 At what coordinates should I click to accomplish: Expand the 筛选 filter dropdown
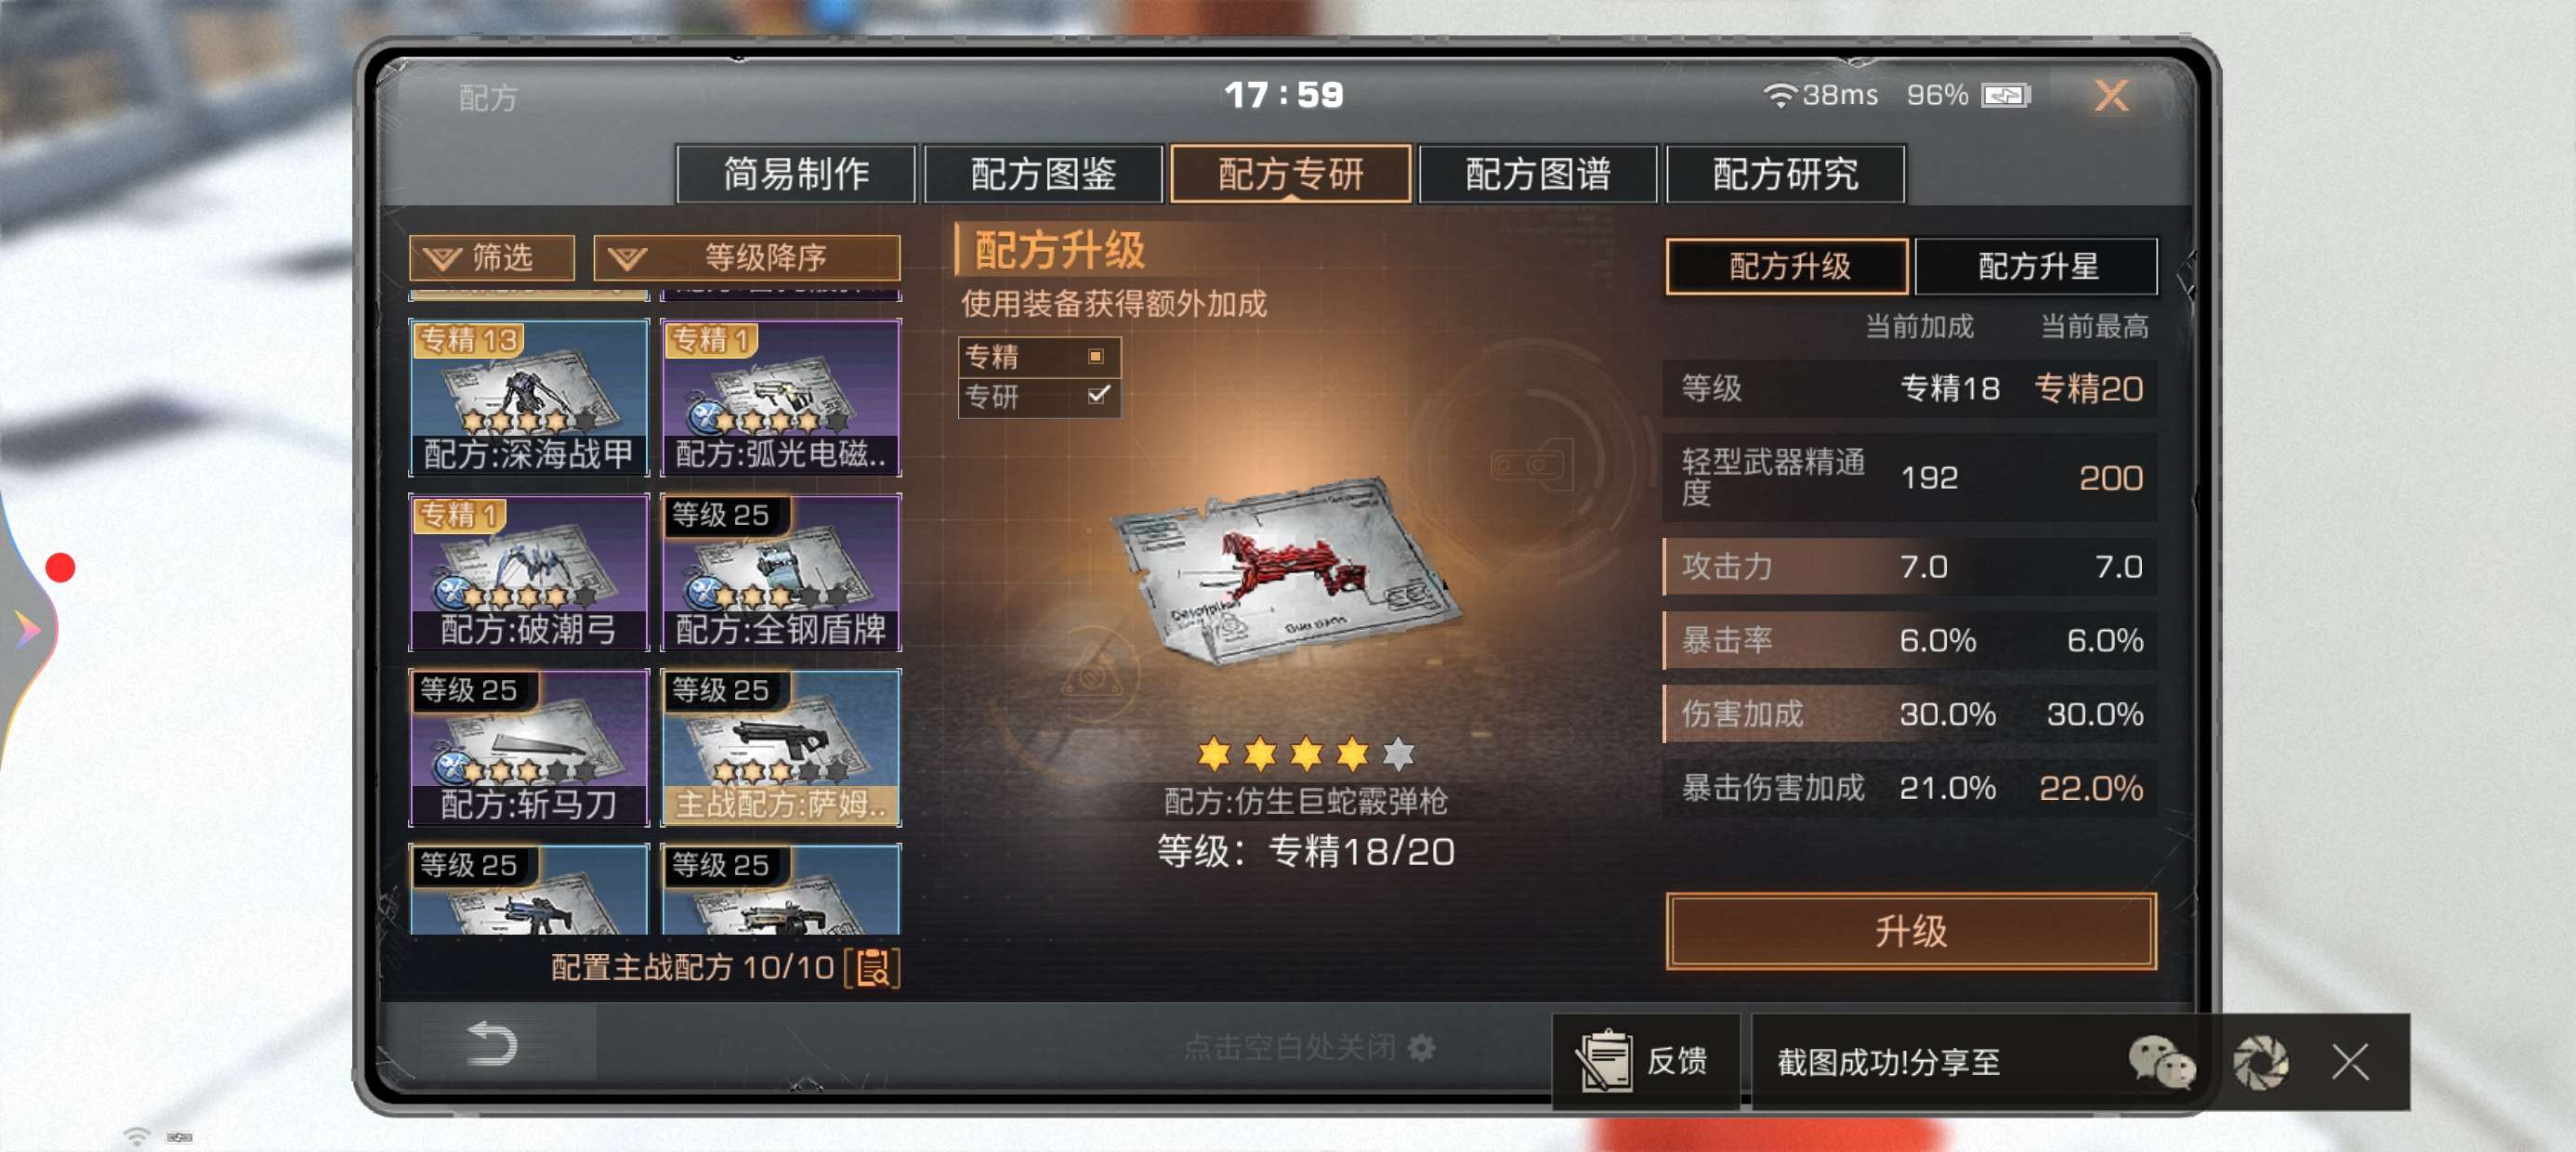(x=492, y=258)
